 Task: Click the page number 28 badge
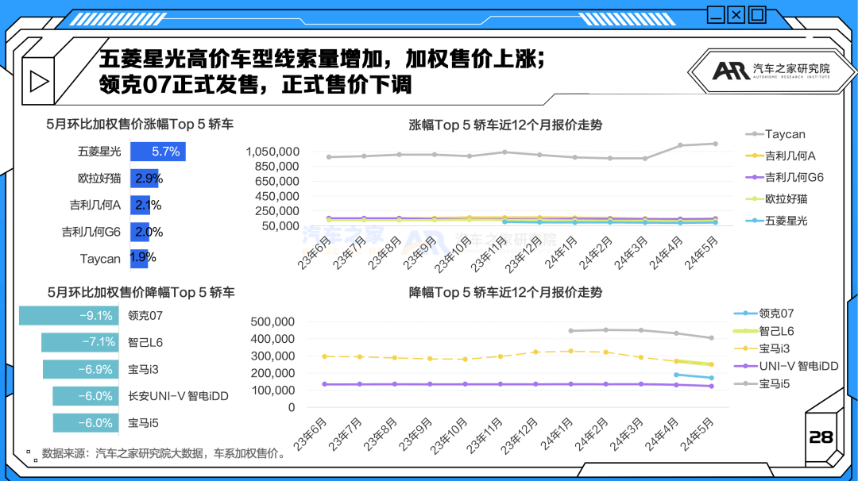click(x=821, y=437)
